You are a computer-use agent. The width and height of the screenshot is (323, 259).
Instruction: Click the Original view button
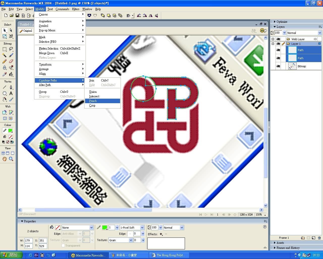click(26, 31)
